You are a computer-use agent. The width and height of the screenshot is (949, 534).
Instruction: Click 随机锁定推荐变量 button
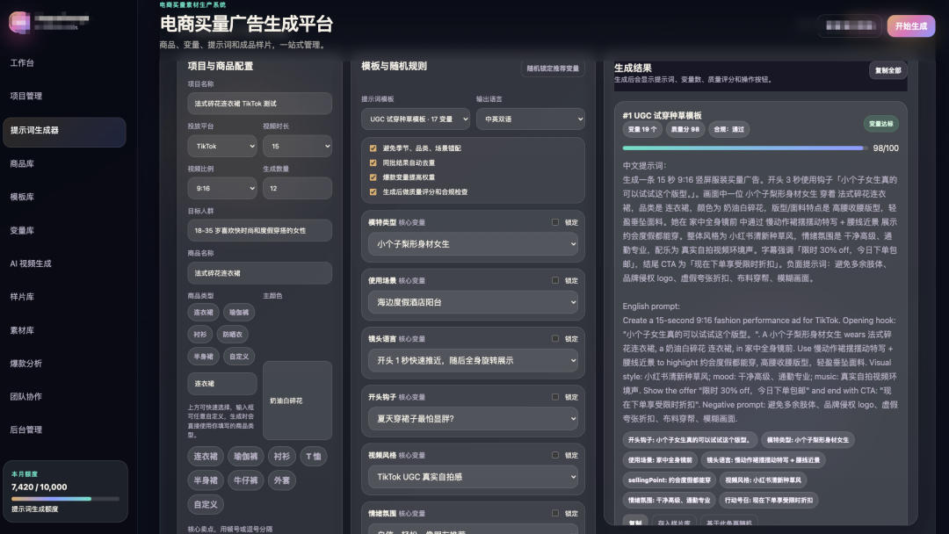[x=553, y=69]
